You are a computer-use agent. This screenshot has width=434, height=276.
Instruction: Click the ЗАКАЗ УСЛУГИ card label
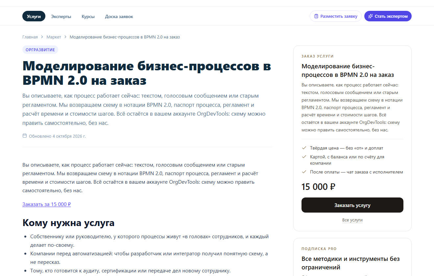click(x=318, y=56)
